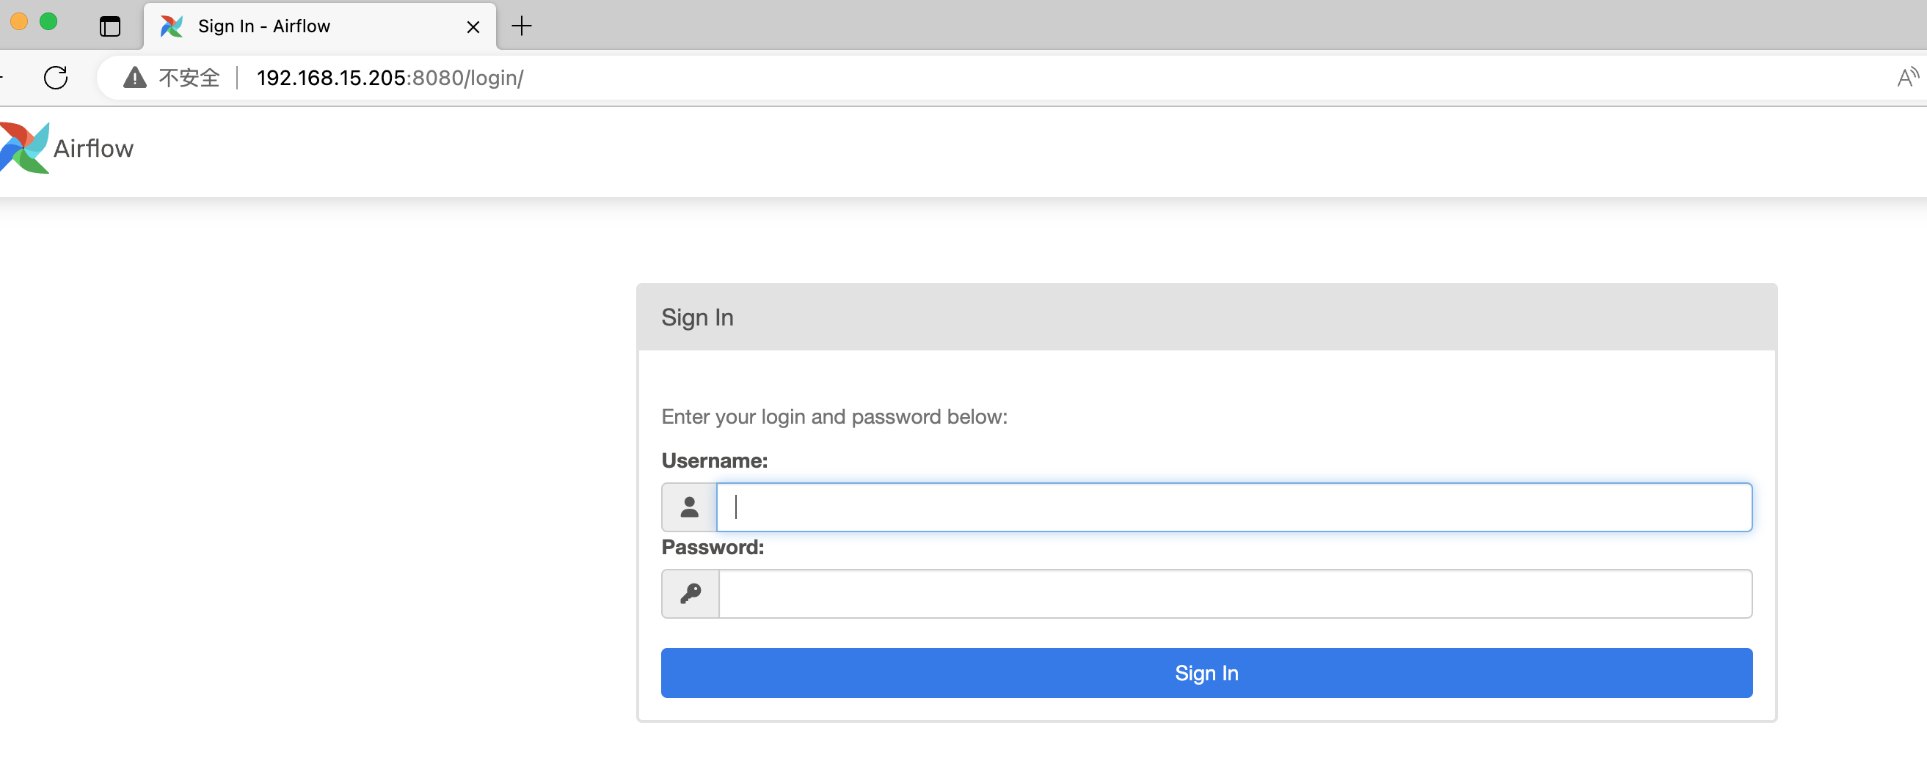1927x780 pixels.
Task: Click the Sign In panel header
Action: coord(1206,317)
